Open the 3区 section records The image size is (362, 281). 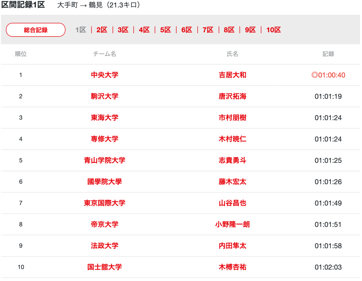(123, 30)
